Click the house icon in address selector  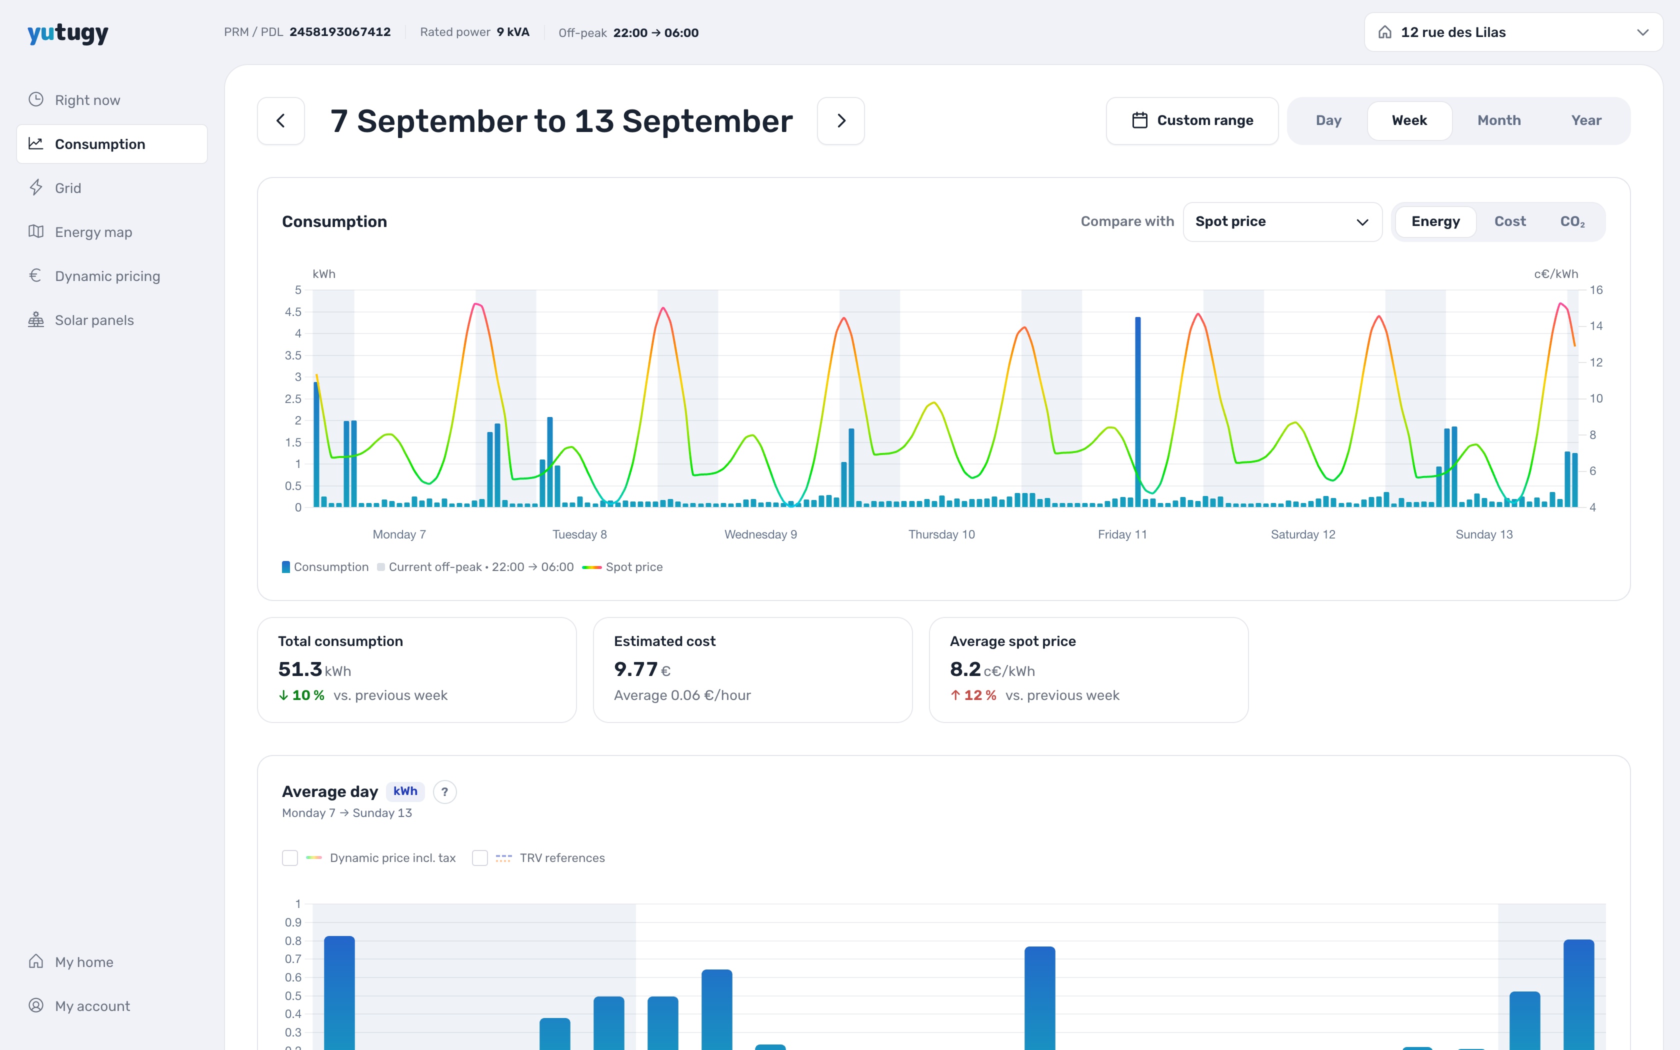pyautogui.click(x=1385, y=32)
